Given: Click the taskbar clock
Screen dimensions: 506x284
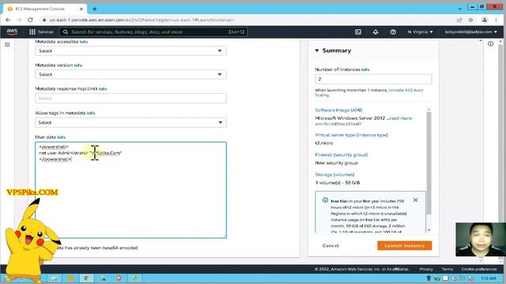Looking at the screenshot, I should (x=488, y=278).
